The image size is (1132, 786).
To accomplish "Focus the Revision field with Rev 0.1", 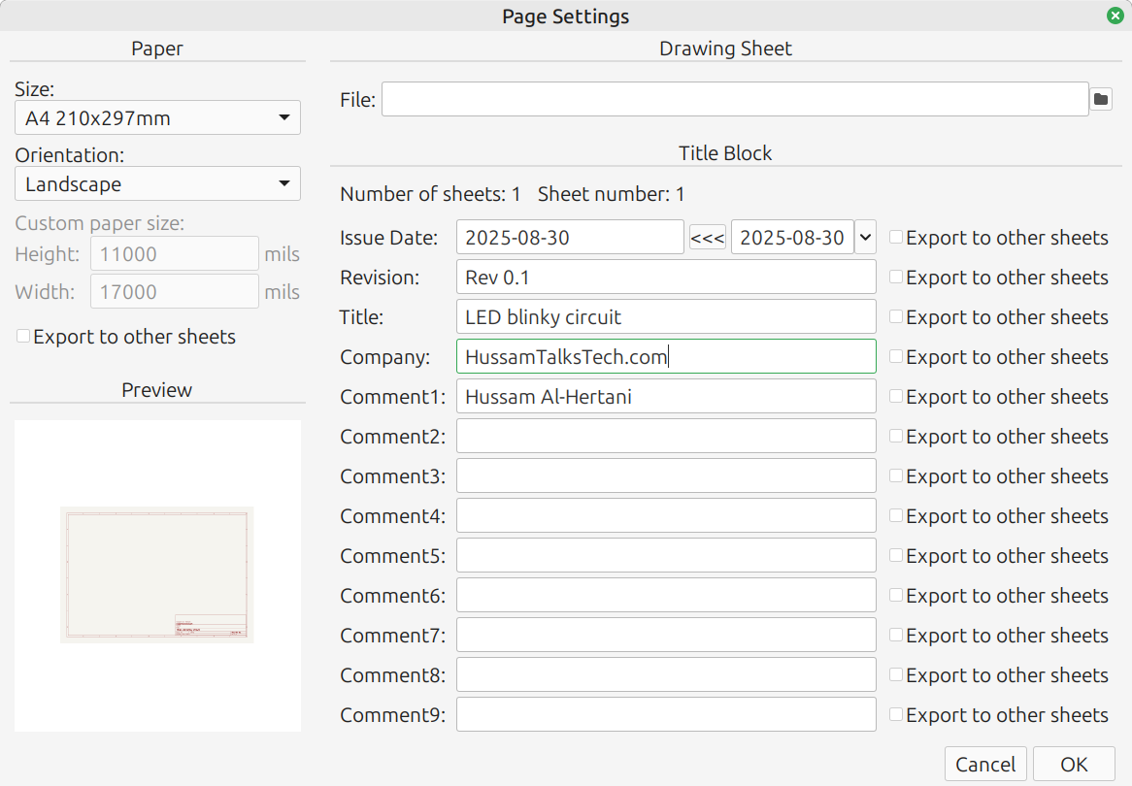I will [666, 278].
